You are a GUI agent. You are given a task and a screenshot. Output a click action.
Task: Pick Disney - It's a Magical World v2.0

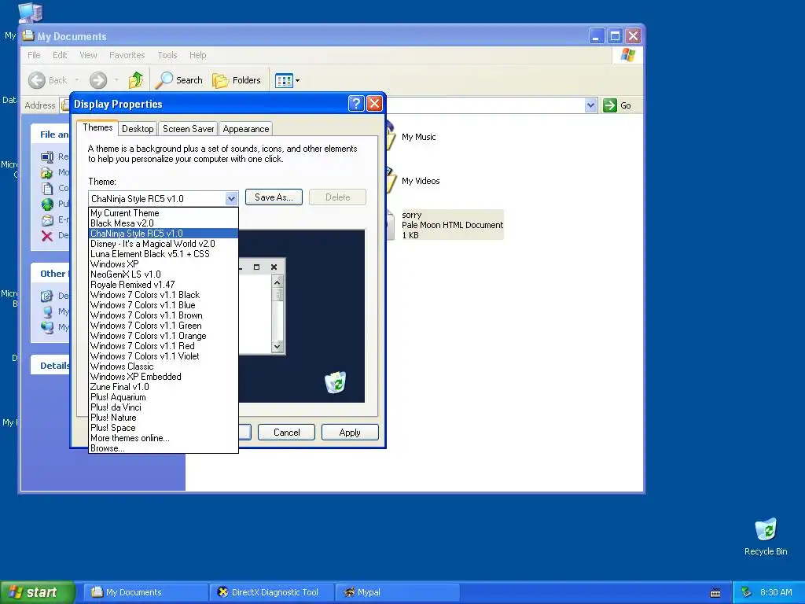coord(164,244)
